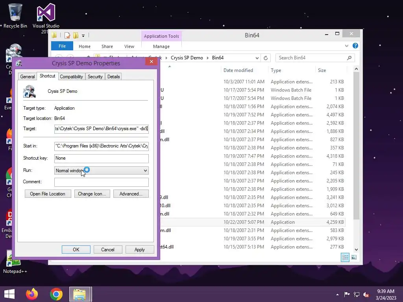
Task: Click the Properties quick access toolbar icon
Action: pyautogui.click(x=67, y=35)
